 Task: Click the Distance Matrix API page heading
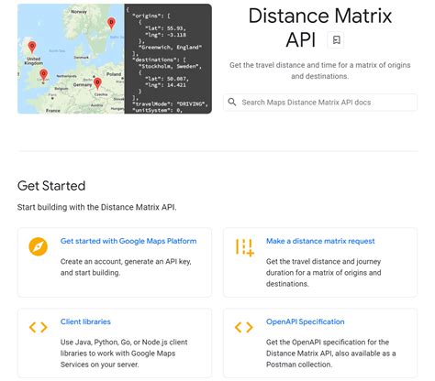(319, 27)
